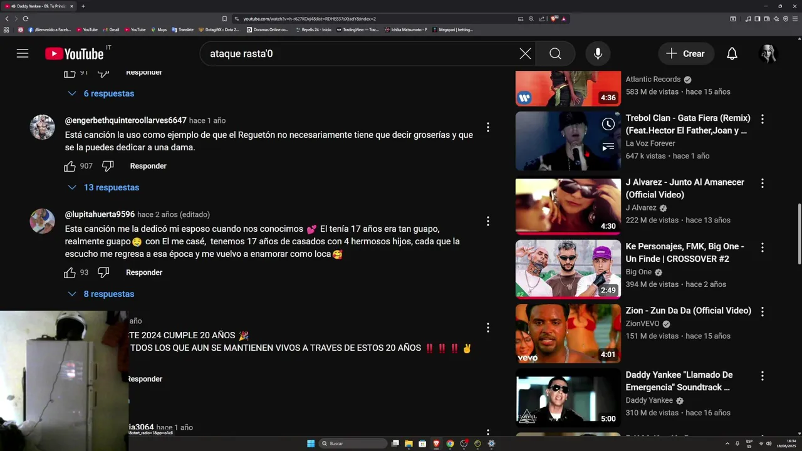Open Daddy Yankee Llamado De Emergencia video title
The image size is (802, 451).
pos(679,381)
